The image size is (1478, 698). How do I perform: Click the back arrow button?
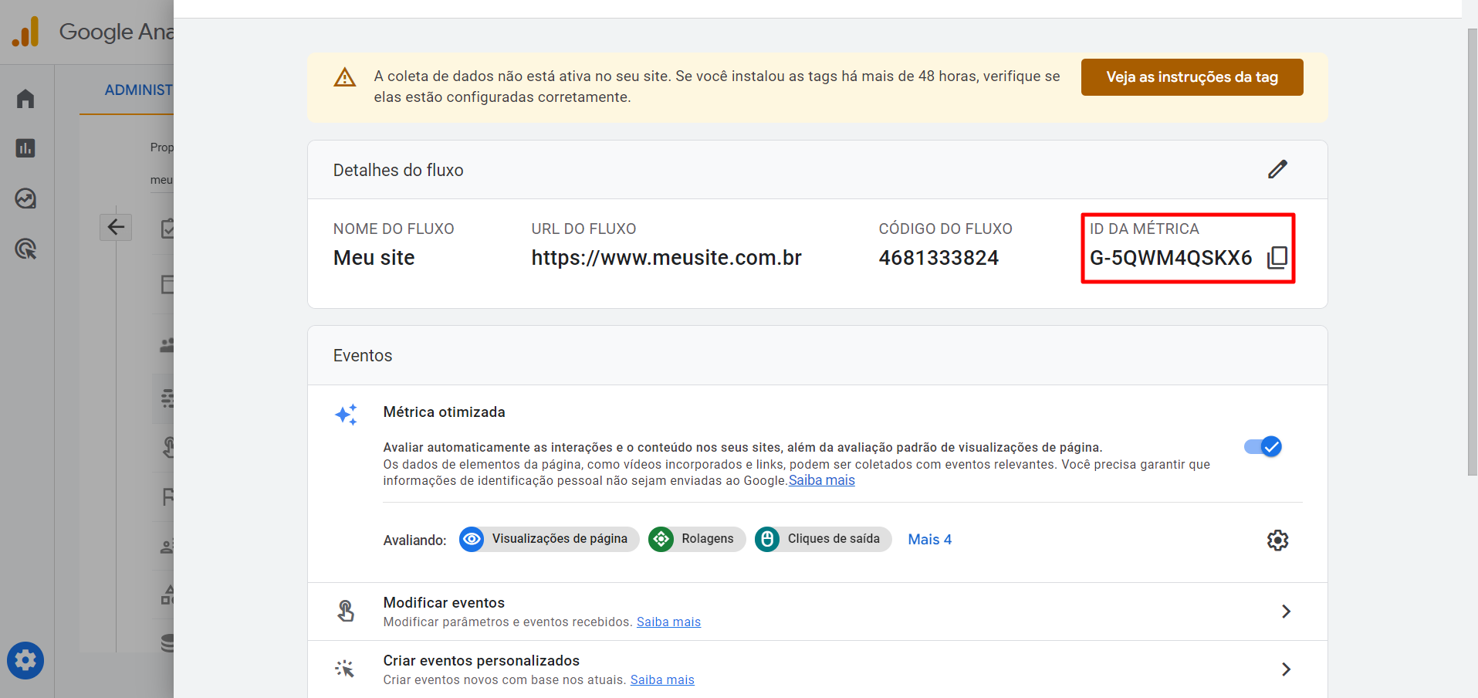tap(116, 227)
